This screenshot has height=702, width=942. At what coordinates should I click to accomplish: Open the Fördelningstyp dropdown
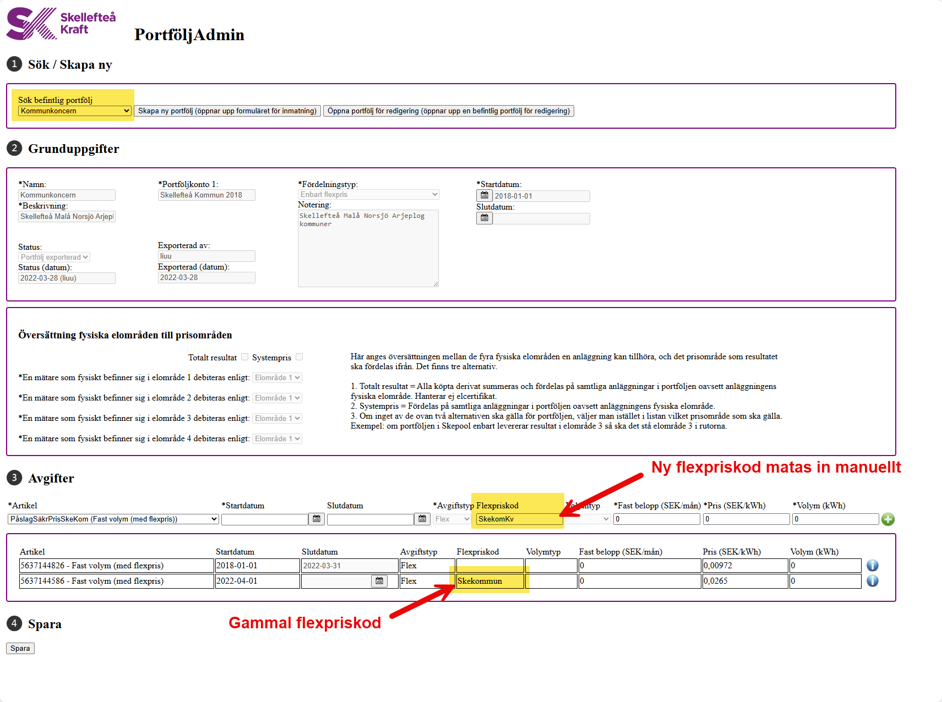pos(368,195)
